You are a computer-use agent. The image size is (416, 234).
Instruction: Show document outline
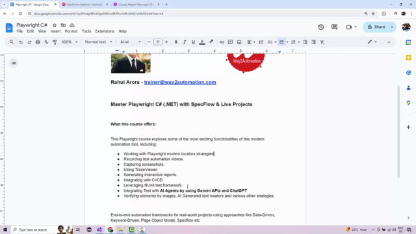tap(14, 63)
